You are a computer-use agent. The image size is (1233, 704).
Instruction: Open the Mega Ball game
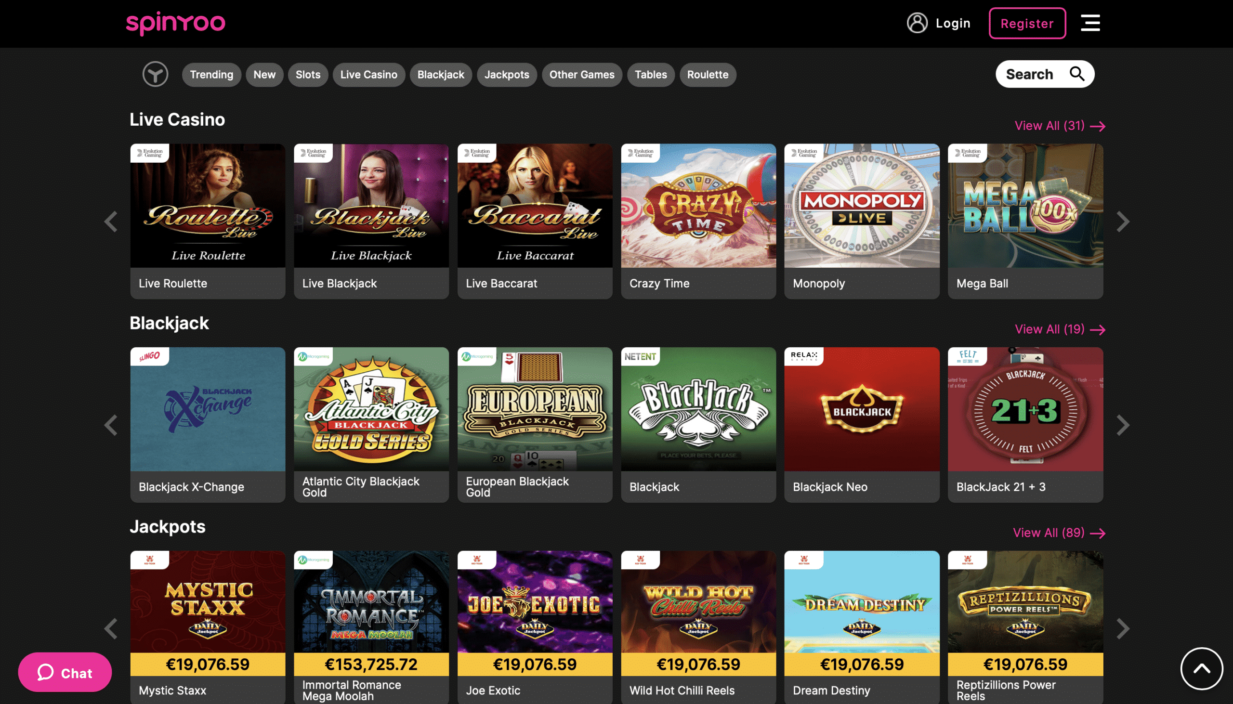click(1025, 221)
